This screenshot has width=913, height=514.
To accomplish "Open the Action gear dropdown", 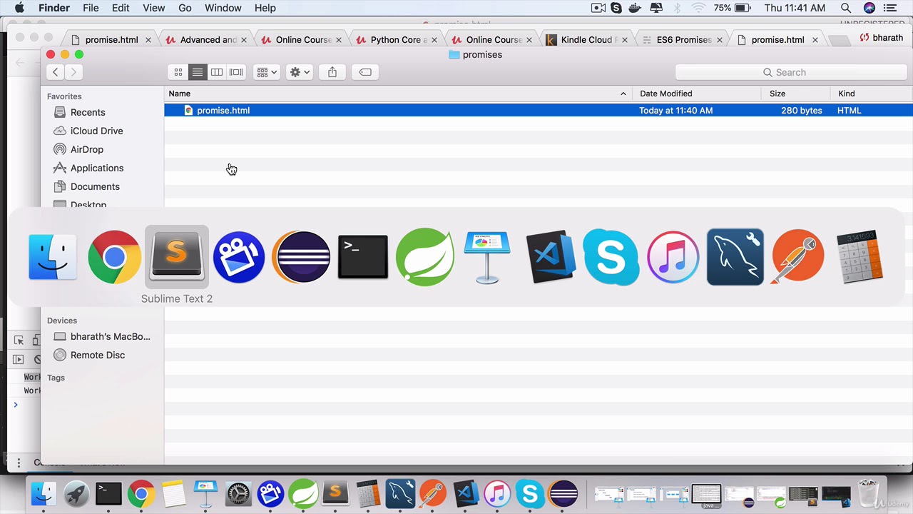I will point(300,72).
